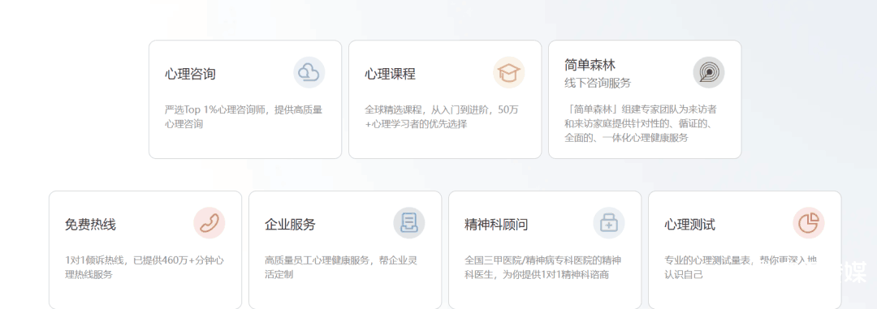877x309 pixels.
Task: Select the 企业服务 title
Action: pyautogui.click(x=290, y=225)
